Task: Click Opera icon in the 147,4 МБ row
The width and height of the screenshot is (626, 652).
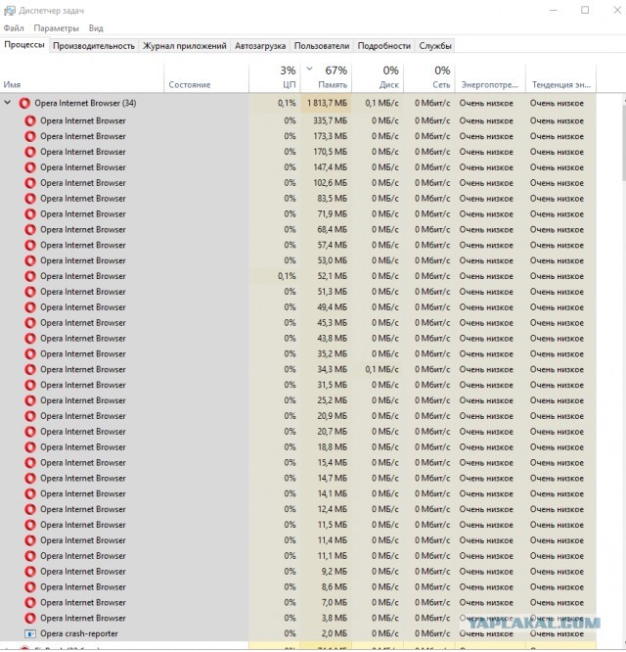Action: (30, 167)
